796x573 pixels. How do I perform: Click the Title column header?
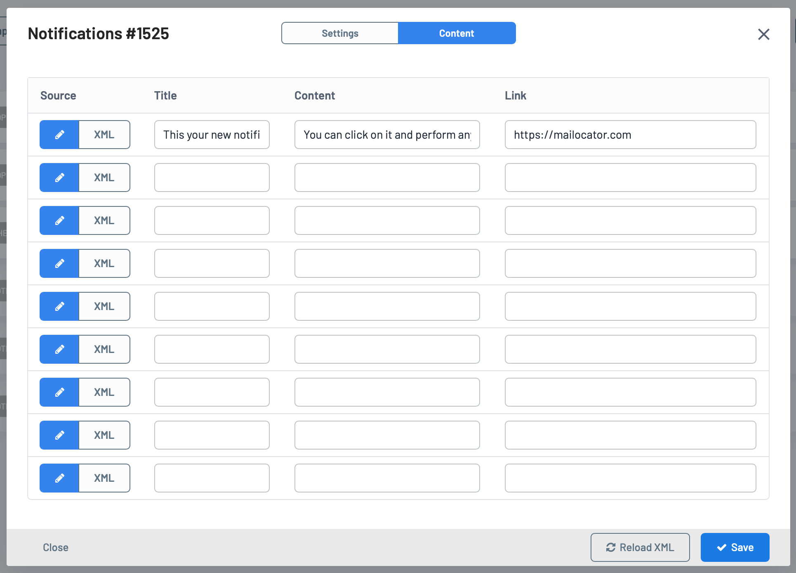165,96
